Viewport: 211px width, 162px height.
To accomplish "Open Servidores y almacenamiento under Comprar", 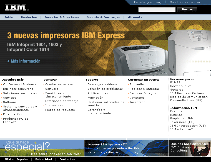I will pos(58,95).
